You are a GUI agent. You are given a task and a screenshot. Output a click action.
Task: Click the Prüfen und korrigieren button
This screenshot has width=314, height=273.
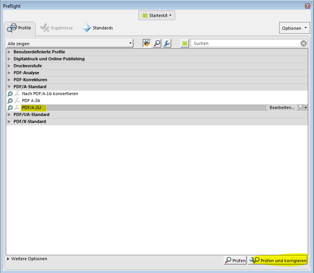click(278, 261)
